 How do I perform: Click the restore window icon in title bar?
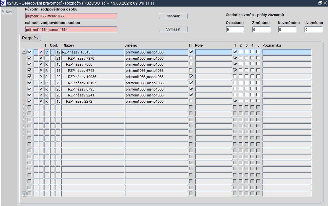point(320,3)
